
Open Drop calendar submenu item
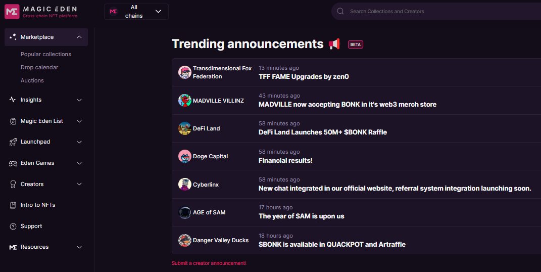pyautogui.click(x=39, y=67)
